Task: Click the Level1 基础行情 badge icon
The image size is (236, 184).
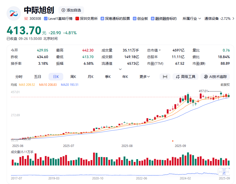Action: click(x=46, y=19)
